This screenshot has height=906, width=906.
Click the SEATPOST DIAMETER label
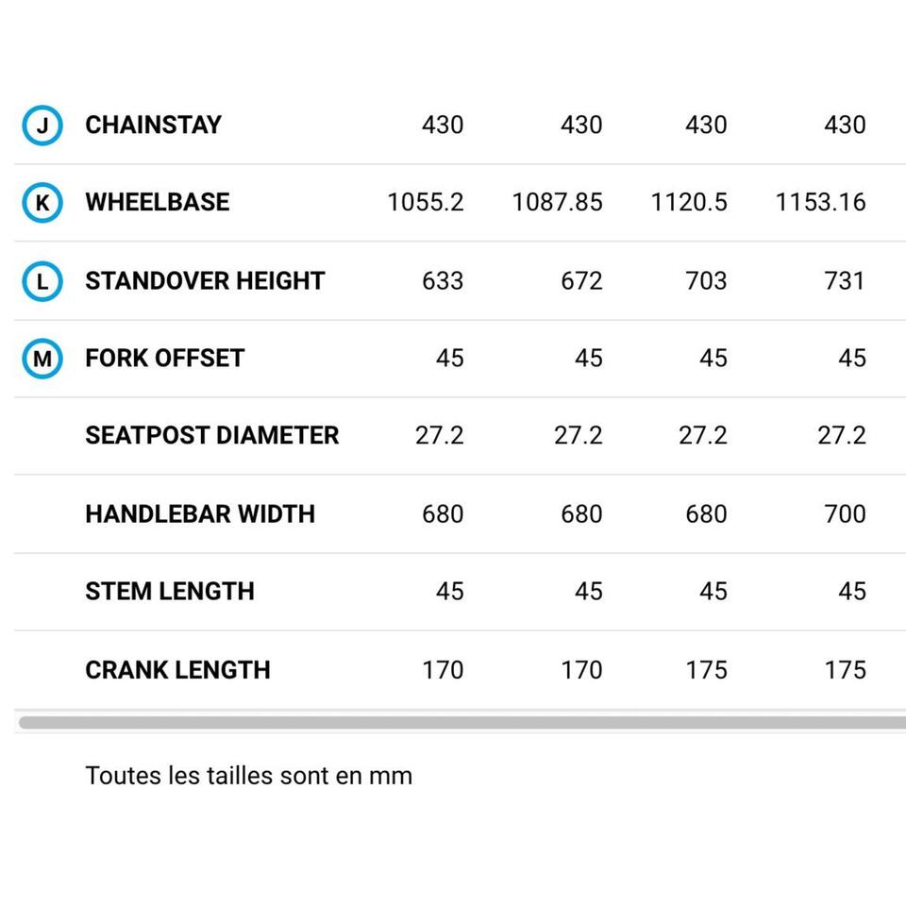tap(212, 436)
